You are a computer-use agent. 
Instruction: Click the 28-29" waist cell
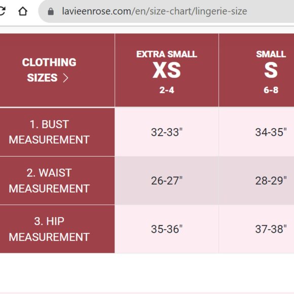pyautogui.click(x=256, y=180)
